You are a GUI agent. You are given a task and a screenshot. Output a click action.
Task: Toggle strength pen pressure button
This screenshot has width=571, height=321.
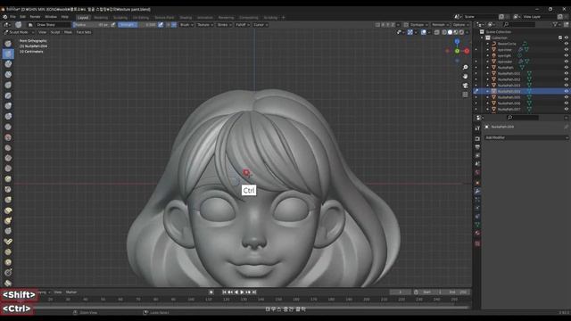click(161, 25)
